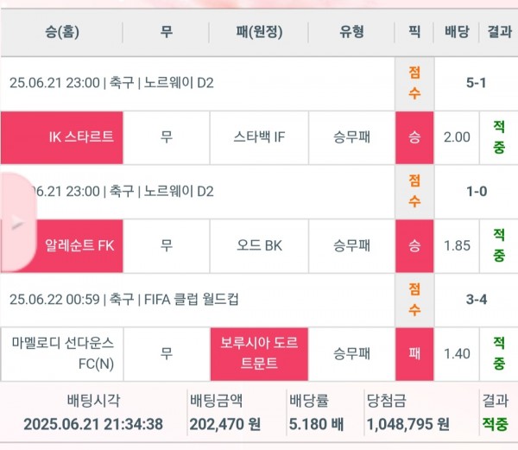Select 보루시아 도르트문트 away win cell
Screen dimensions: 518x450
pyautogui.click(x=259, y=352)
